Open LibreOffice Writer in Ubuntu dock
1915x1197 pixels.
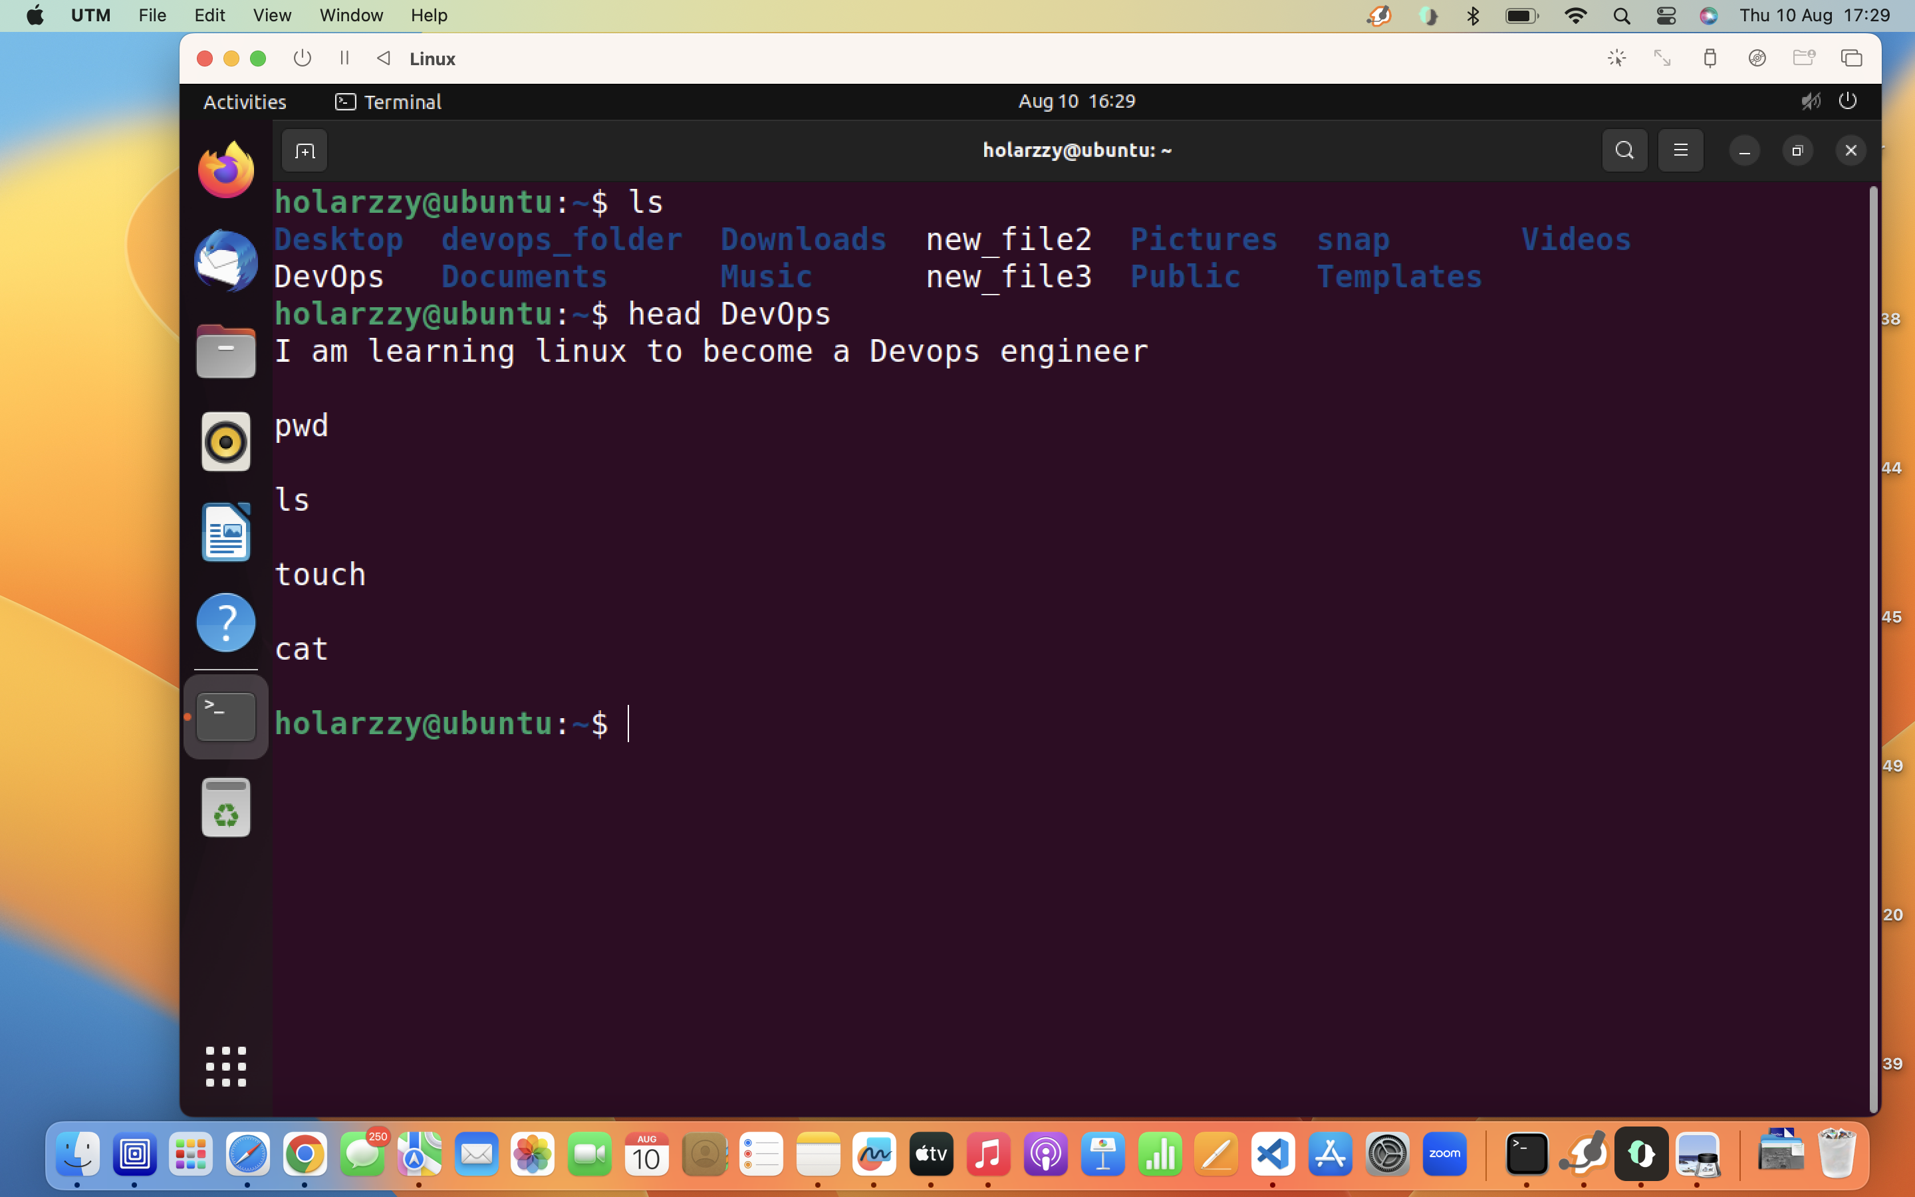[226, 532]
